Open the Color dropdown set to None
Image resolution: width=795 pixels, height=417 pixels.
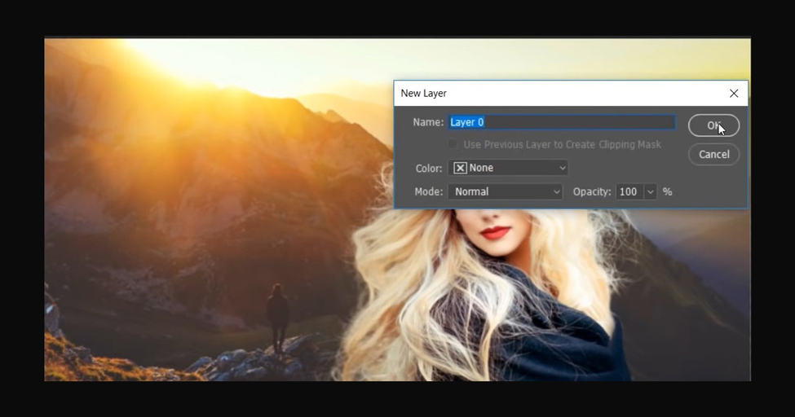pos(508,168)
